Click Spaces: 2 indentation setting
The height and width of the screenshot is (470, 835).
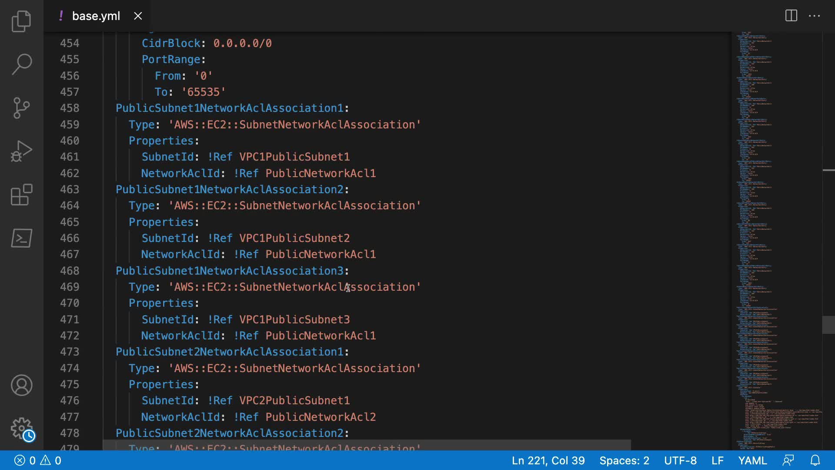(624, 460)
